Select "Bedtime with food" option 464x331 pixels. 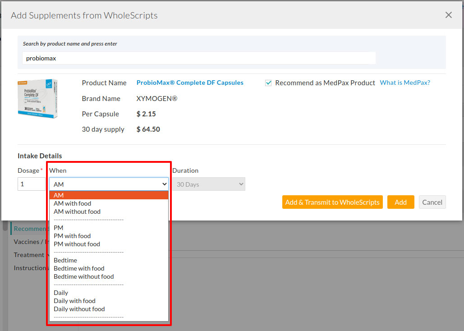pos(79,268)
